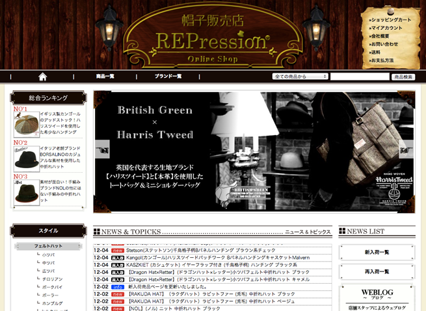Open 送料 shipping link
Viewport: 426px width, 311px height.
click(x=375, y=53)
